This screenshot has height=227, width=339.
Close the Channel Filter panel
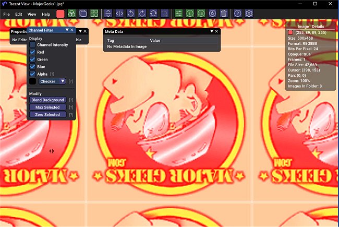(x=72, y=30)
